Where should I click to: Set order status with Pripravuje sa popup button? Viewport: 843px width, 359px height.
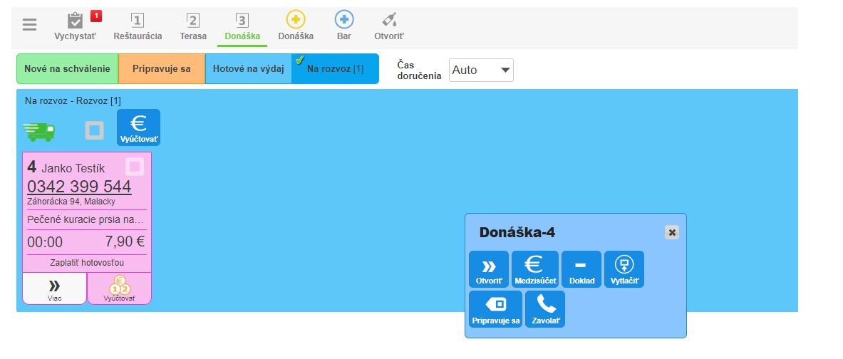(x=495, y=309)
